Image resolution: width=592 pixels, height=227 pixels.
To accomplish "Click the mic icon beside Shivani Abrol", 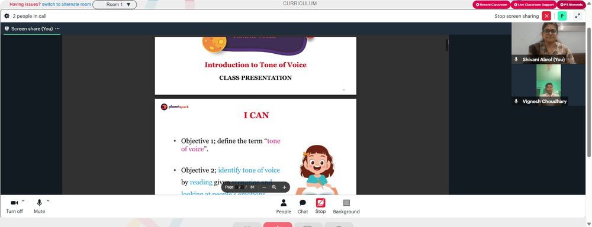I will pyautogui.click(x=516, y=60).
